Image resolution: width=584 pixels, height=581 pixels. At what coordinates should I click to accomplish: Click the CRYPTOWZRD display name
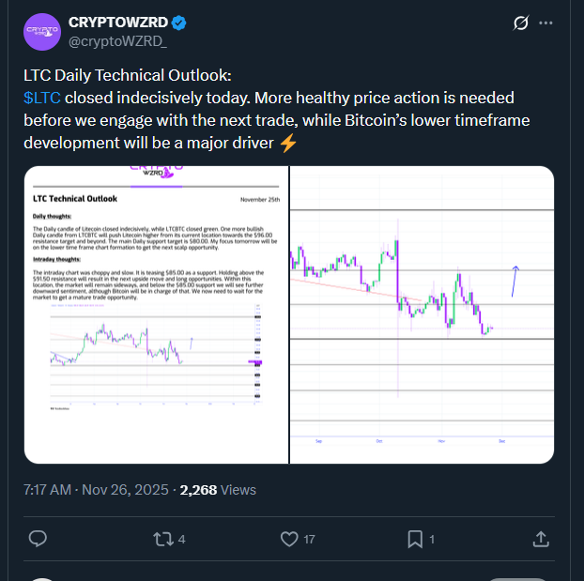tap(118, 23)
